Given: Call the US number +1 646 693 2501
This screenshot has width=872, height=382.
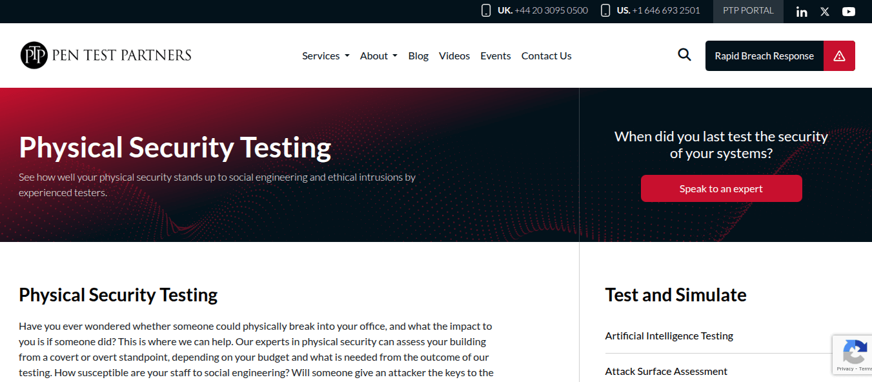Looking at the screenshot, I should [x=666, y=10].
